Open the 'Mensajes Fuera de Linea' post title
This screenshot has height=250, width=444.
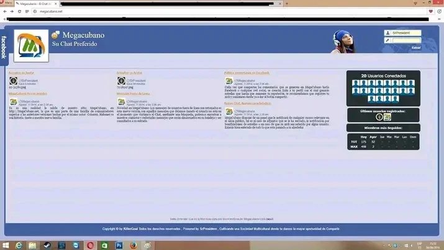click(133, 93)
